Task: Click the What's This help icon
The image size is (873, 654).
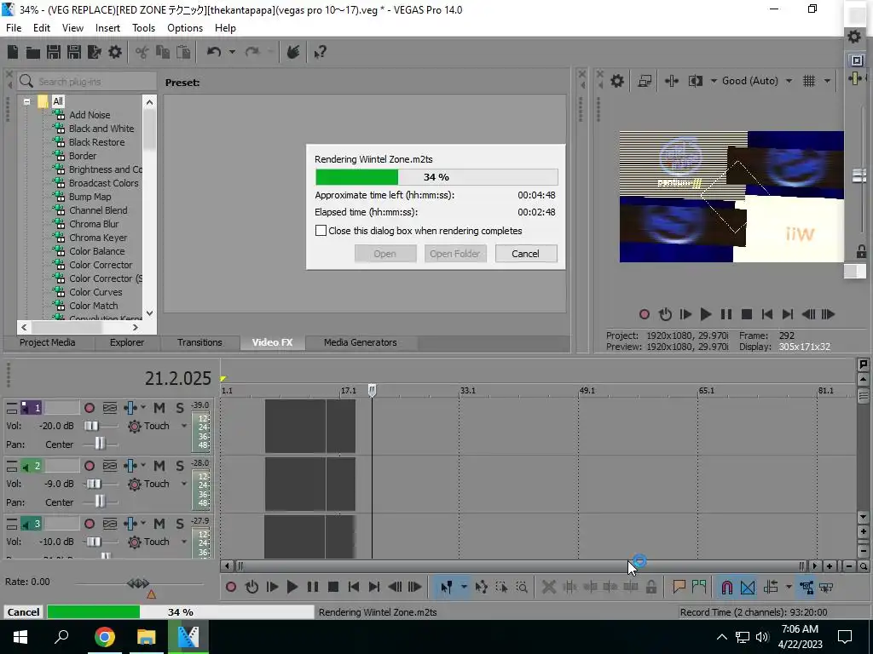Action: [320, 52]
